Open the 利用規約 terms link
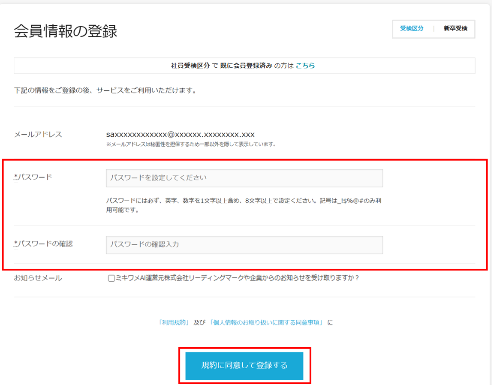Screen dimensions: 494x385 [174, 323]
